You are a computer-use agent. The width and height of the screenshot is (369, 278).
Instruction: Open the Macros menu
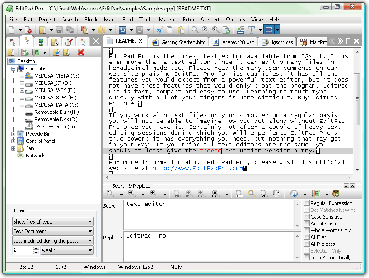pos(167,20)
